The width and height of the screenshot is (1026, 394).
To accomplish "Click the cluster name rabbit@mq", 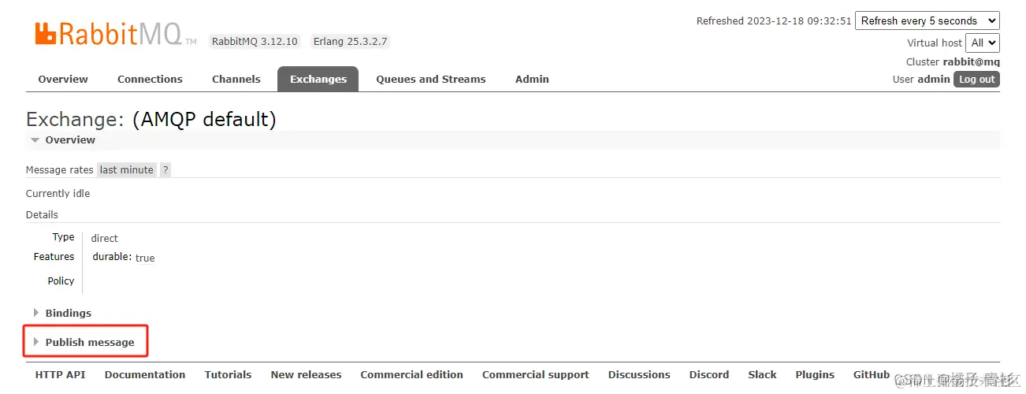I will (971, 61).
